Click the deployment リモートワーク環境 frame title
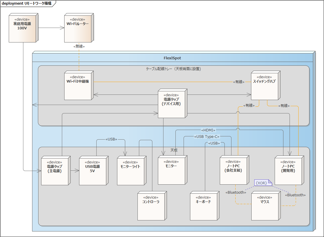 pyautogui.click(x=26, y=3)
